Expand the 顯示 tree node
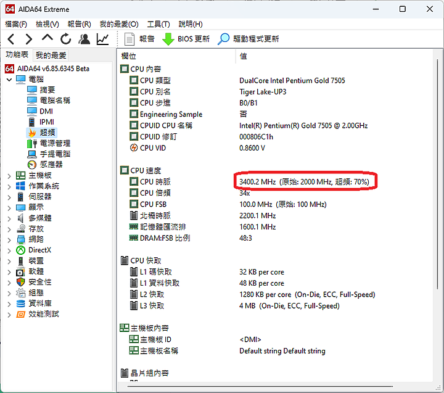The width and height of the screenshot is (444, 393). click(x=9, y=208)
